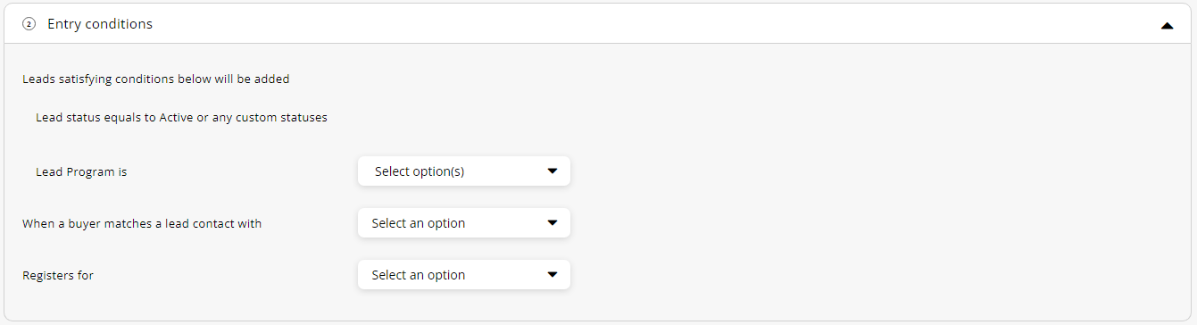Screen dimensions: 1197x325
Task: Click the Lead status equals to Active text
Action: pyautogui.click(x=181, y=118)
